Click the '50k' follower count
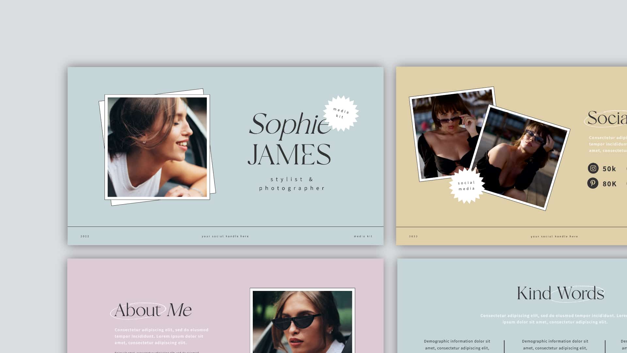This screenshot has height=353, width=627. (x=609, y=169)
